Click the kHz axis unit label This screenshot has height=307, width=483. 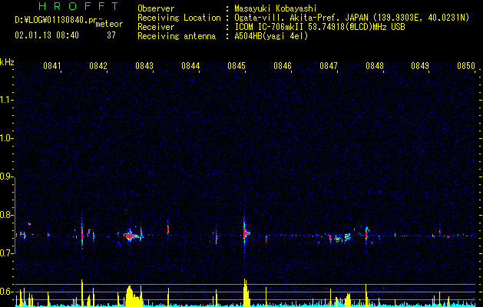coord(7,62)
